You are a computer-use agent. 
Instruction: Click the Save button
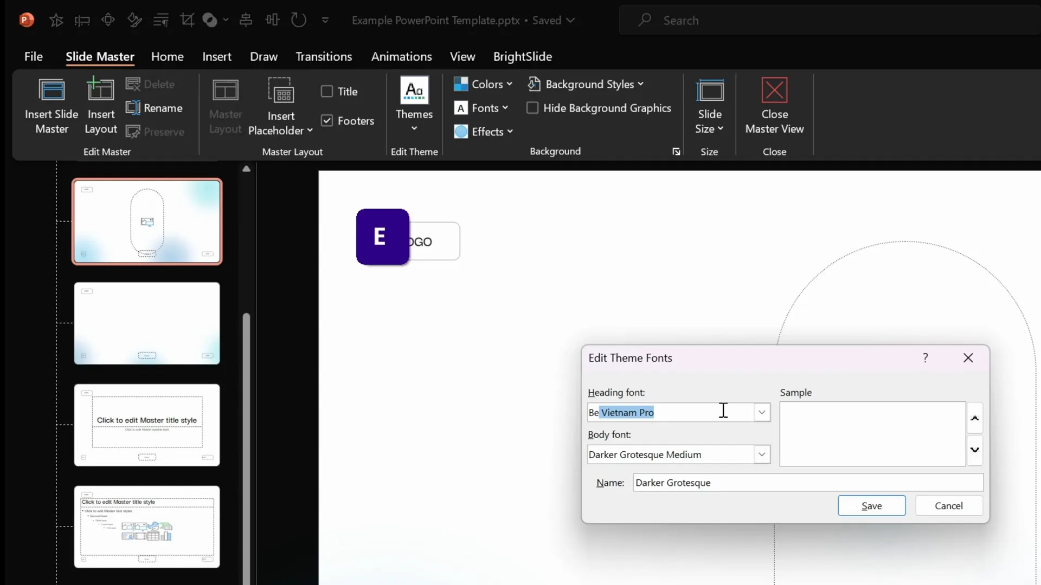871,505
